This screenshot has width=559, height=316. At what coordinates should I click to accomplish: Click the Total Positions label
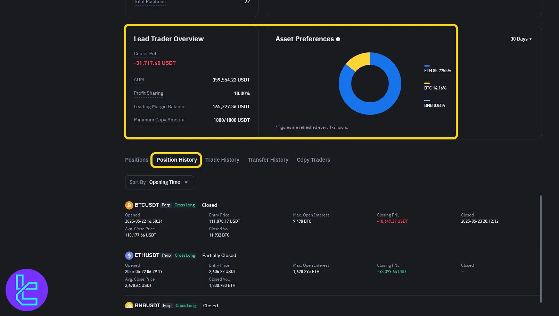[150, 2]
